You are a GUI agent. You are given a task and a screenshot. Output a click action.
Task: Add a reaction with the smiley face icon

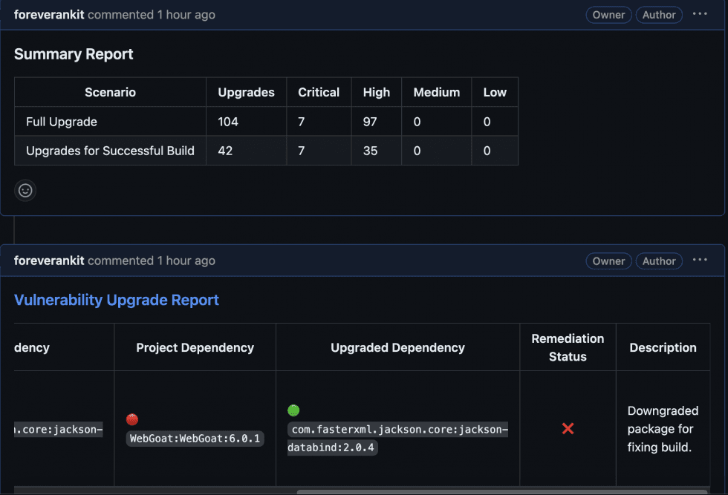click(25, 190)
